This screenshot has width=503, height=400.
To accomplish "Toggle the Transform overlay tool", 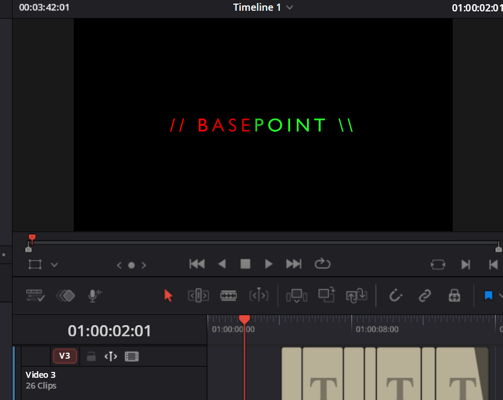I will point(35,265).
